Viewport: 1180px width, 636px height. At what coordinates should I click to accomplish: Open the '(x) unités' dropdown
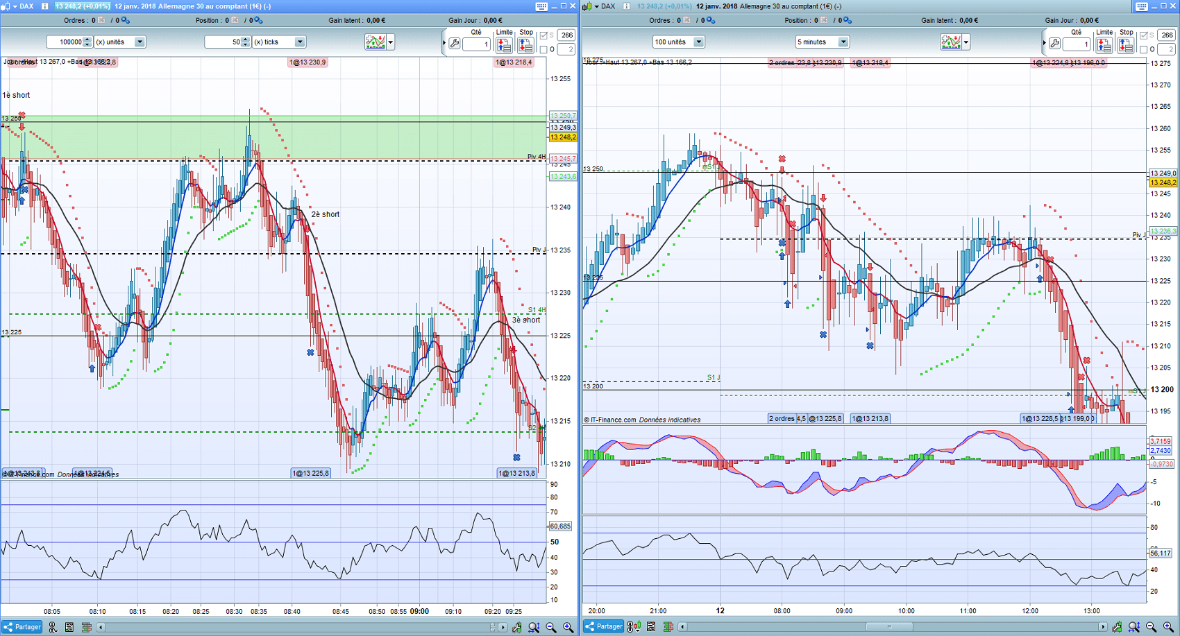(140, 42)
